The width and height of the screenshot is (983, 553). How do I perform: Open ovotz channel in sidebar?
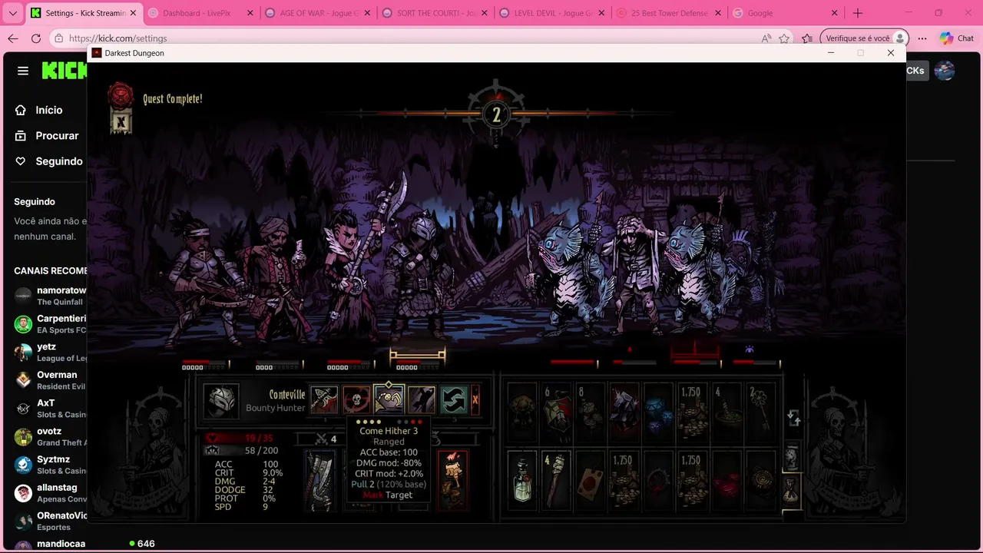tap(51, 436)
